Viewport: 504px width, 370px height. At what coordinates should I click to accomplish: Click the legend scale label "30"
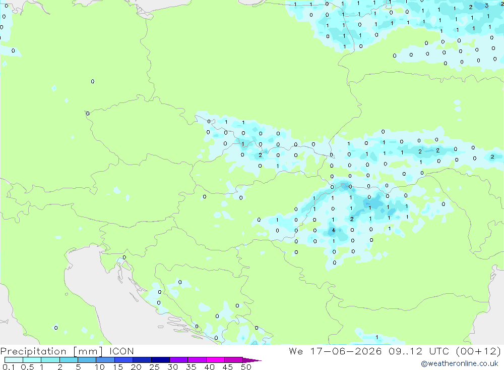coord(172,367)
